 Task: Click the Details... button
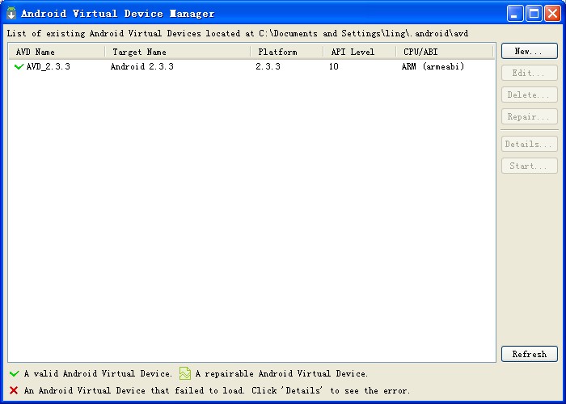point(529,144)
